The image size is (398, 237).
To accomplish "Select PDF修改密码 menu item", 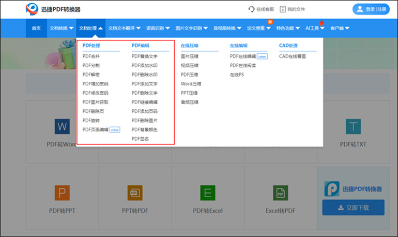I will 96,93.
